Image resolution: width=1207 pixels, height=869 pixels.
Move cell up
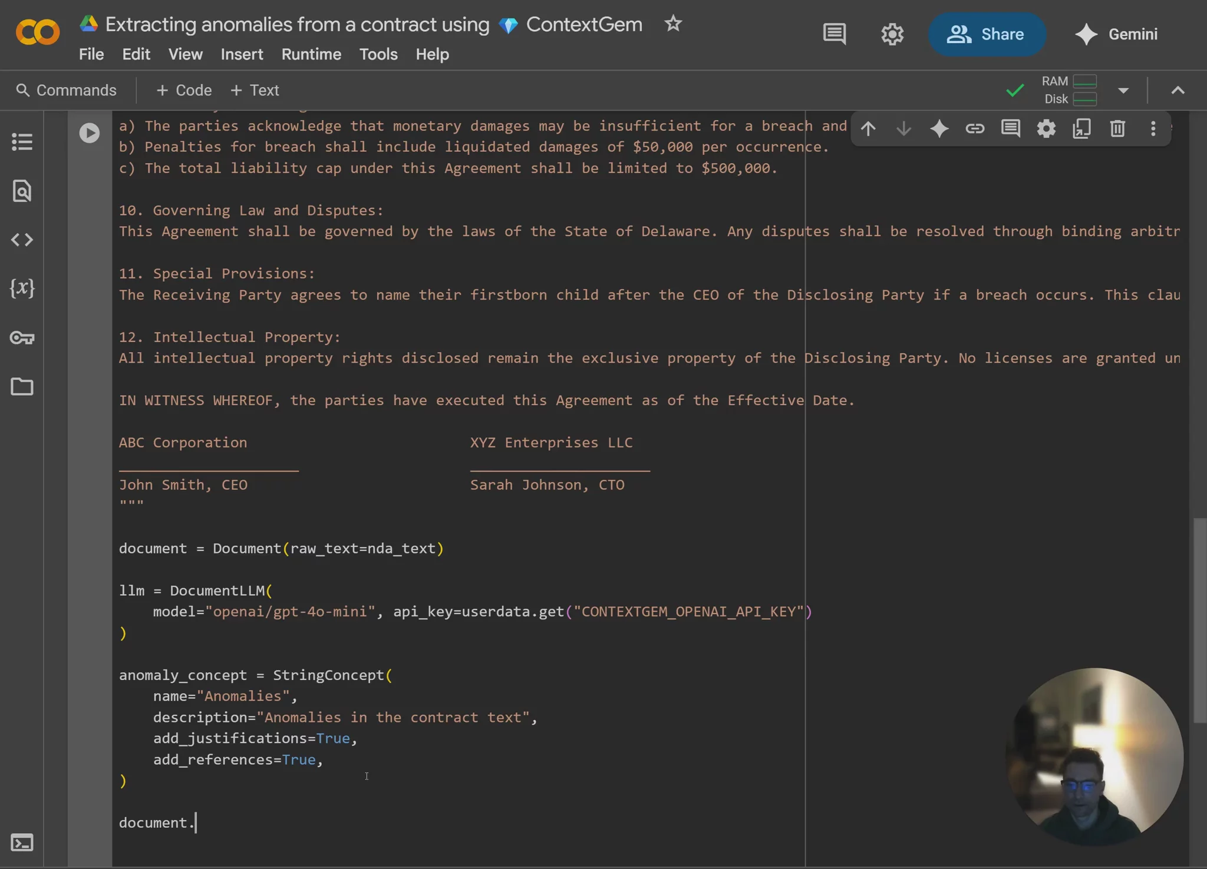(868, 128)
